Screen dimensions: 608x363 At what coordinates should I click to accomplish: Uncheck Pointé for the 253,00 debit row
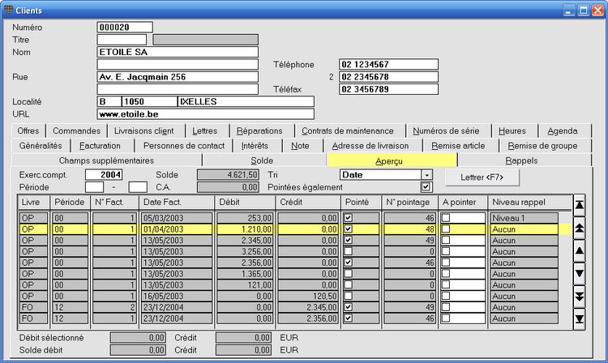tap(349, 218)
